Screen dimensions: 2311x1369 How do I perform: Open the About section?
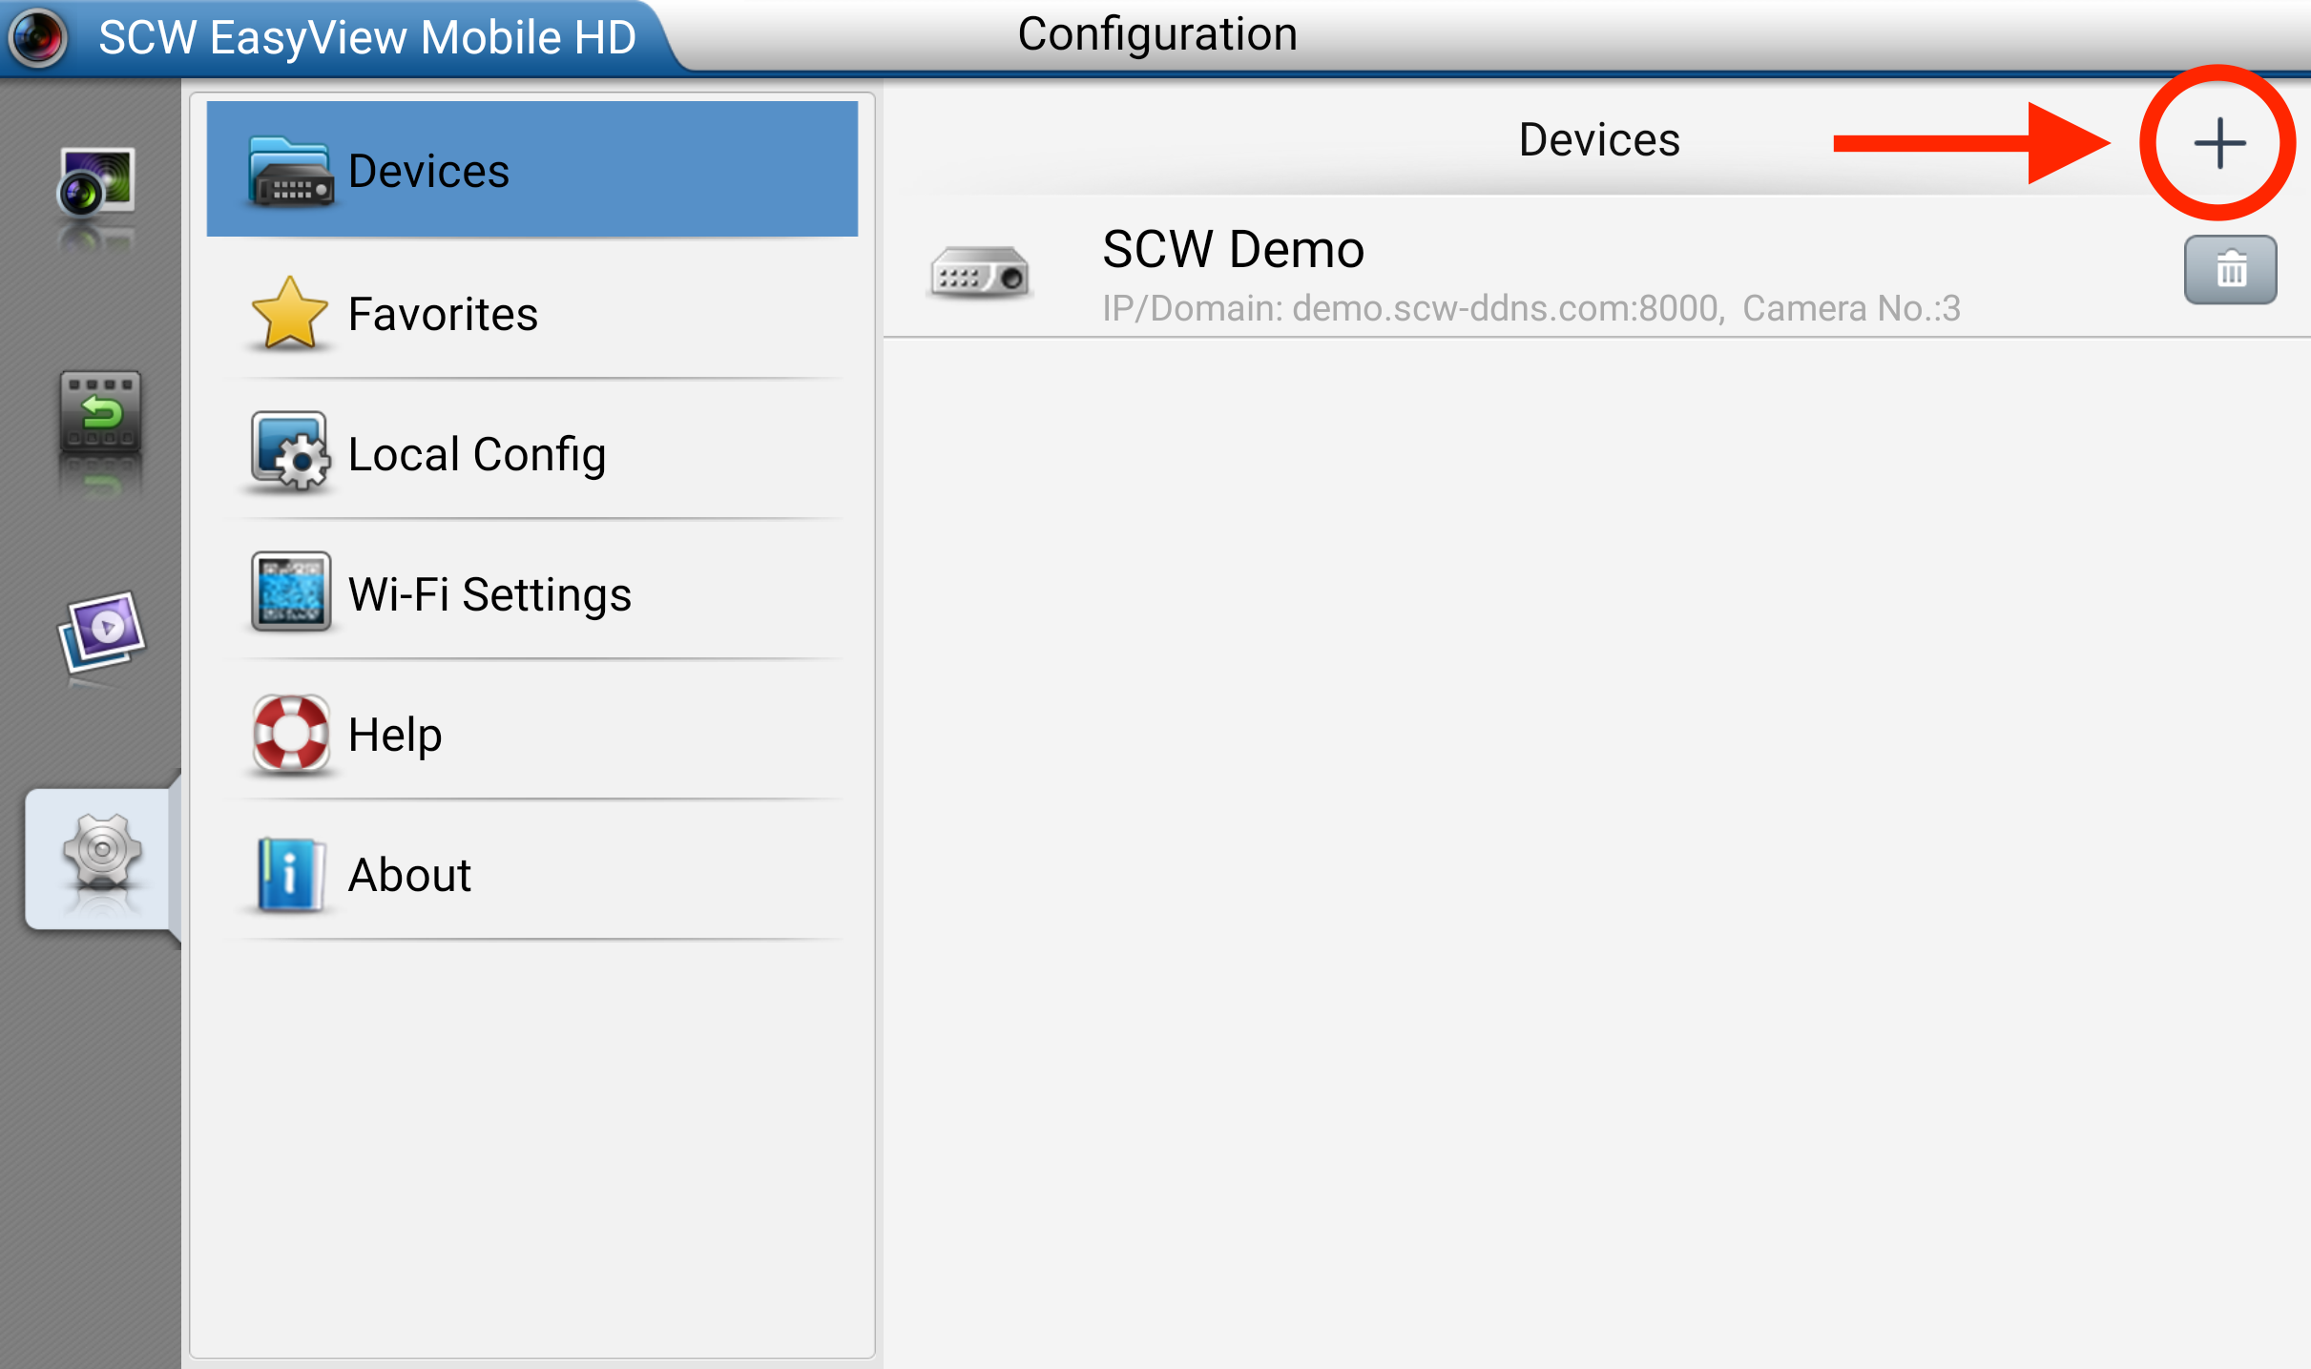pyautogui.click(x=532, y=874)
